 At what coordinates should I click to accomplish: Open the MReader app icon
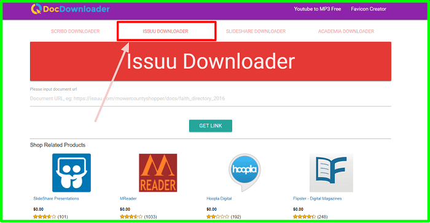(158, 173)
